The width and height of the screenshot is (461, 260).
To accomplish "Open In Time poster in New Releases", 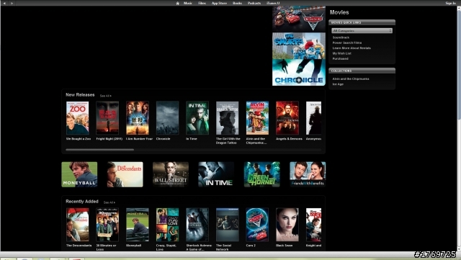I will [x=197, y=118].
